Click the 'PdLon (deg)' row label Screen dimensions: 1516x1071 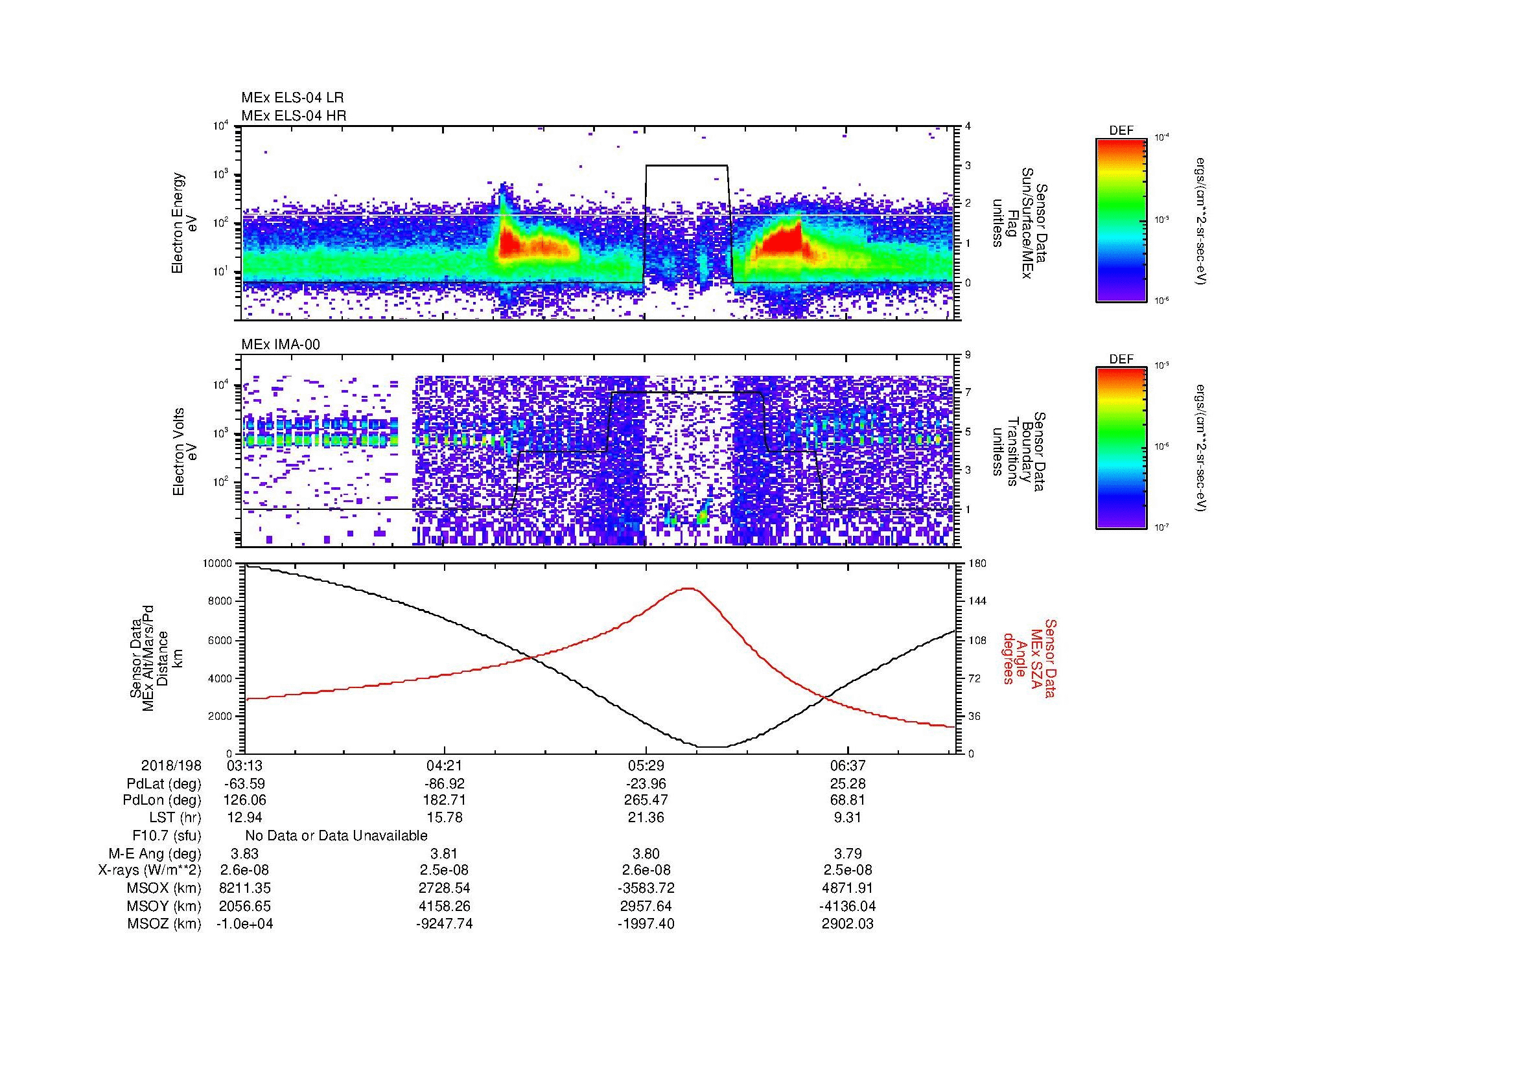click(162, 800)
